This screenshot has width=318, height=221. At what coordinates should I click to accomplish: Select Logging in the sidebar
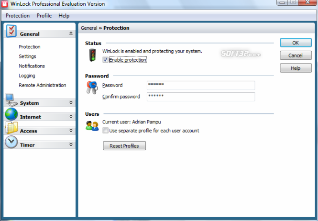click(x=27, y=76)
